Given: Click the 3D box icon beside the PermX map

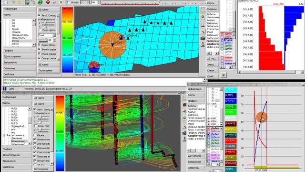Looking at the screenshot, I should pos(203,10).
